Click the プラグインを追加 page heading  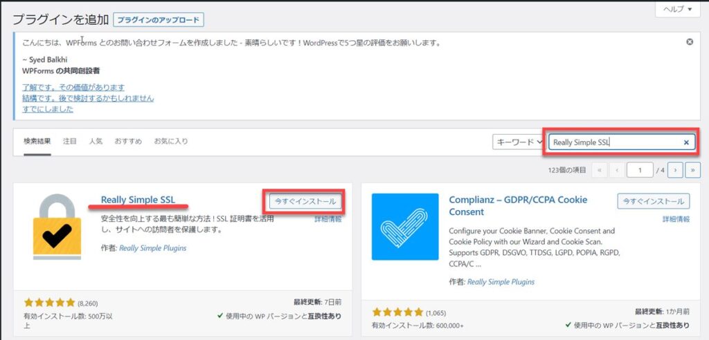point(61,19)
